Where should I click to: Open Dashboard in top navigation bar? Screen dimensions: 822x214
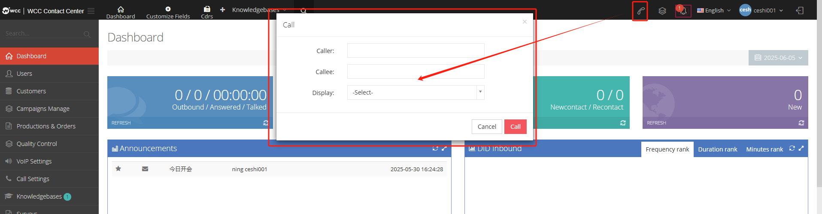(x=121, y=12)
